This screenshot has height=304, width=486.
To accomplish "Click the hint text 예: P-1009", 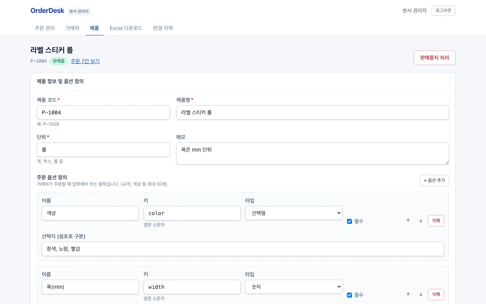I will (x=48, y=124).
